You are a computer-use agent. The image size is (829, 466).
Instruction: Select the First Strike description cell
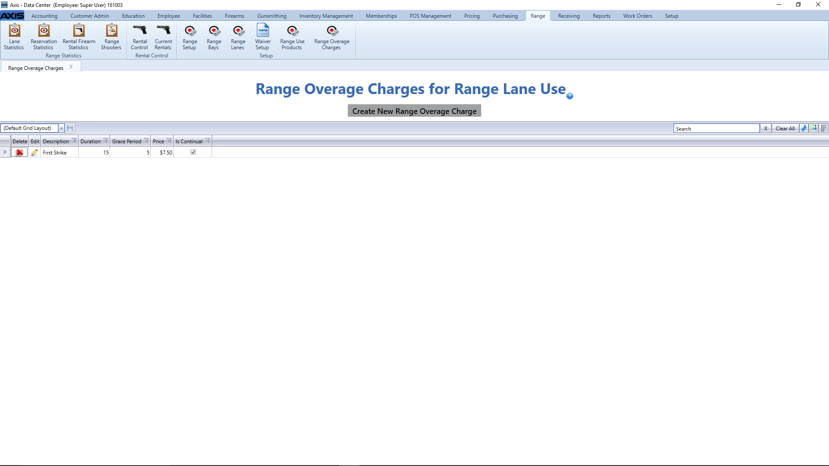tap(60, 152)
